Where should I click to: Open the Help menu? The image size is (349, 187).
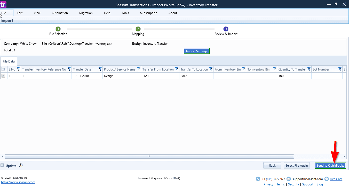[x=107, y=13]
